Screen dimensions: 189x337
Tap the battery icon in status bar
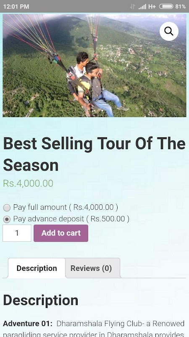(166, 6)
